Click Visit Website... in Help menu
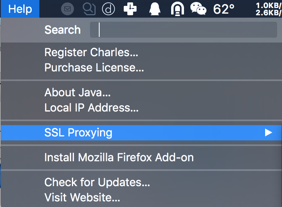The width and height of the screenshot is (282, 207). (x=82, y=197)
